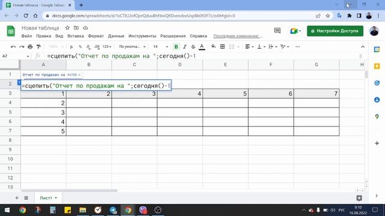The height and width of the screenshot is (216, 385).
Task: Open the font family dropdown
Action: pos(132,47)
